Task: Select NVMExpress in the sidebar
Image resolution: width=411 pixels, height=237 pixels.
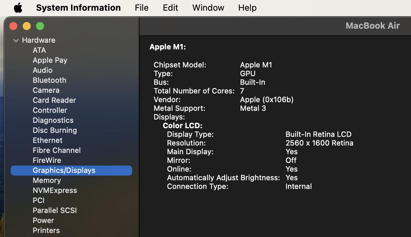Action: [55, 190]
